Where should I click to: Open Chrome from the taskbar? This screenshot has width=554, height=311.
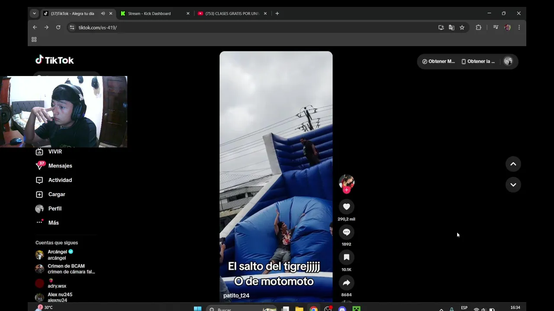tap(313, 309)
